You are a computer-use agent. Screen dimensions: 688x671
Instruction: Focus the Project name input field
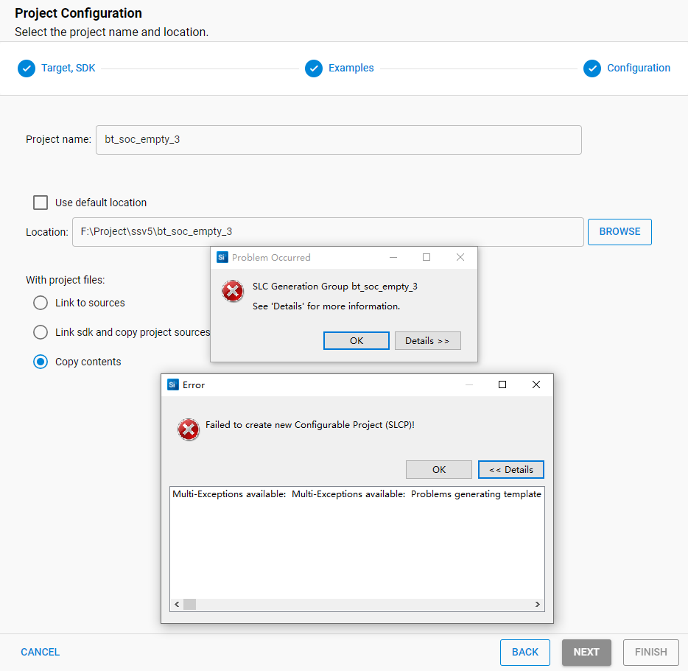click(x=339, y=140)
